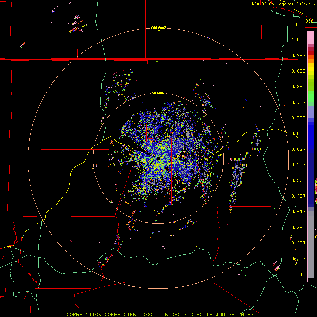
Task: Select the 1.000 scale value
Action: [x=298, y=39]
